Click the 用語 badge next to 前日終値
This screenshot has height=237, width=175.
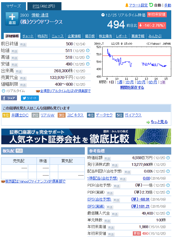click(23, 44)
